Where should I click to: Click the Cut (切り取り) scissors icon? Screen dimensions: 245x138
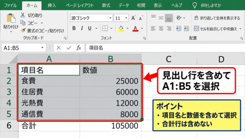[23, 15]
